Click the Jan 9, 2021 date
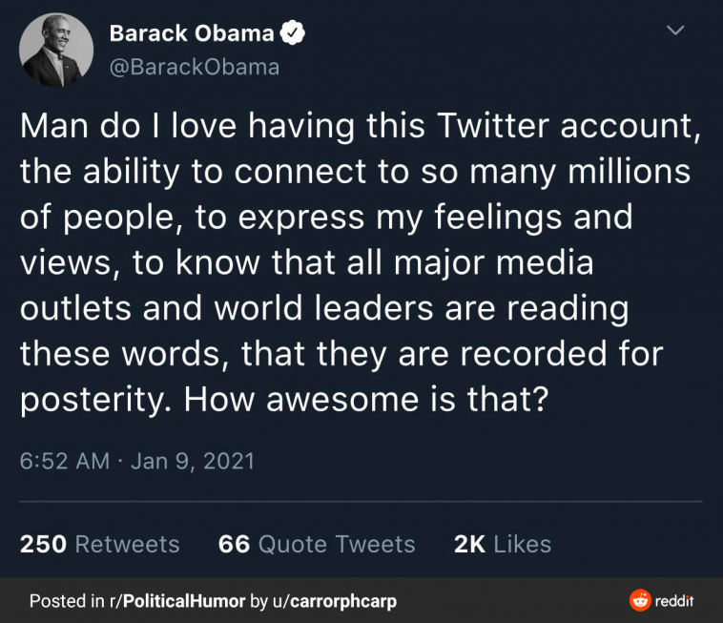Viewport: 723px width, 623px height. (x=193, y=462)
